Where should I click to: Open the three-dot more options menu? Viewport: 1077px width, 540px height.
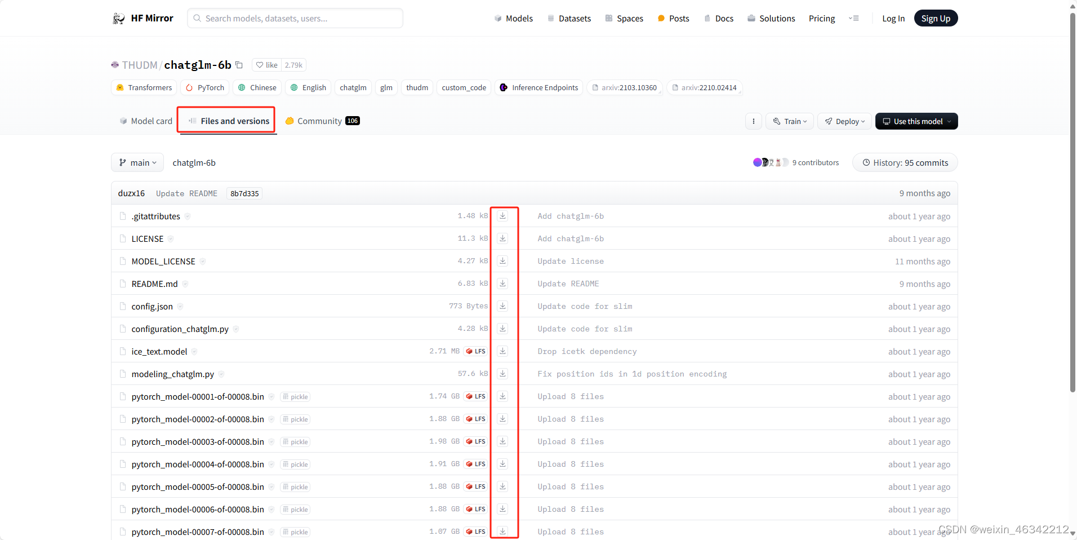pyautogui.click(x=754, y=121)
